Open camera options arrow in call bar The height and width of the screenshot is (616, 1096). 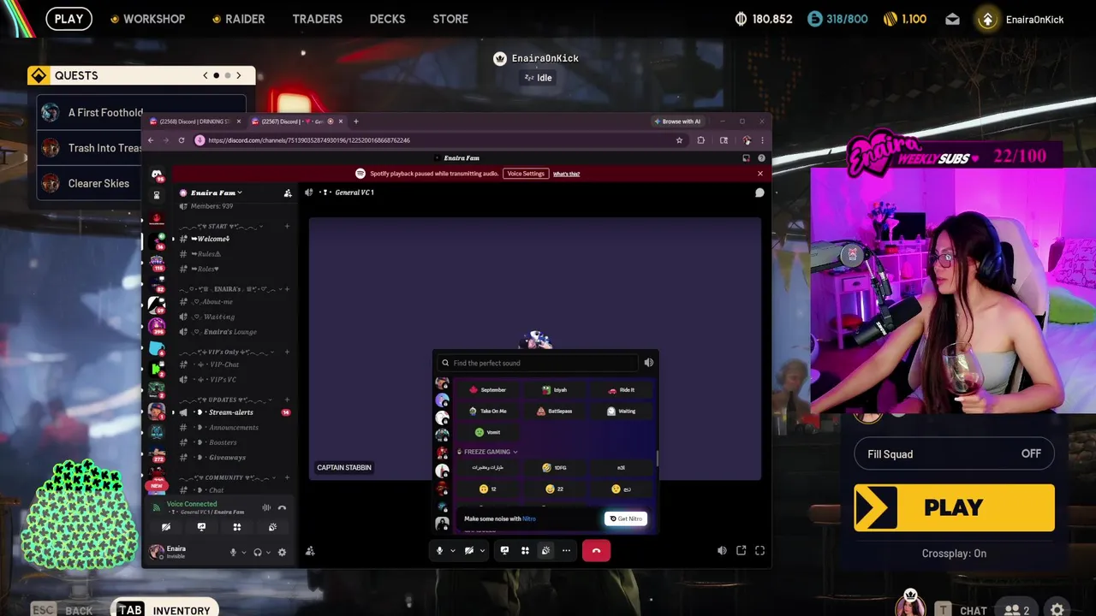[x=481, y=551]
